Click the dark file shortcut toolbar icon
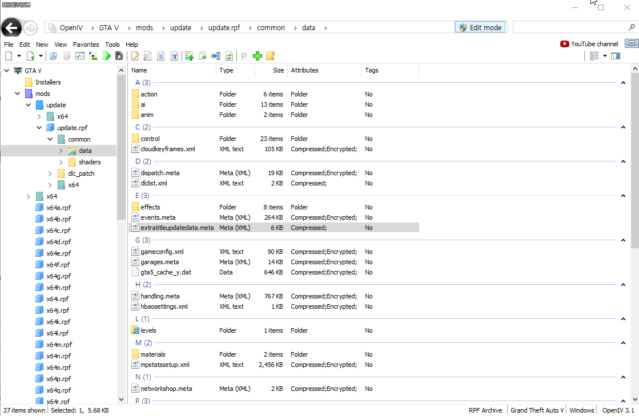 pyautogui.click(x=119, y=56)
